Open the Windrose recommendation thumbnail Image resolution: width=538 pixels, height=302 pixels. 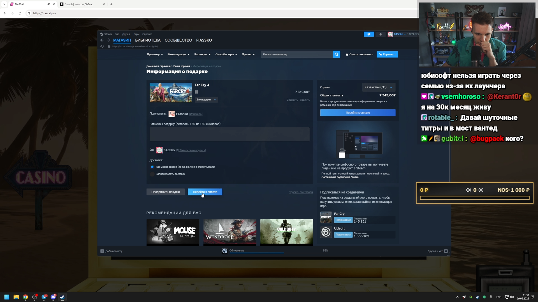(229, 232)
